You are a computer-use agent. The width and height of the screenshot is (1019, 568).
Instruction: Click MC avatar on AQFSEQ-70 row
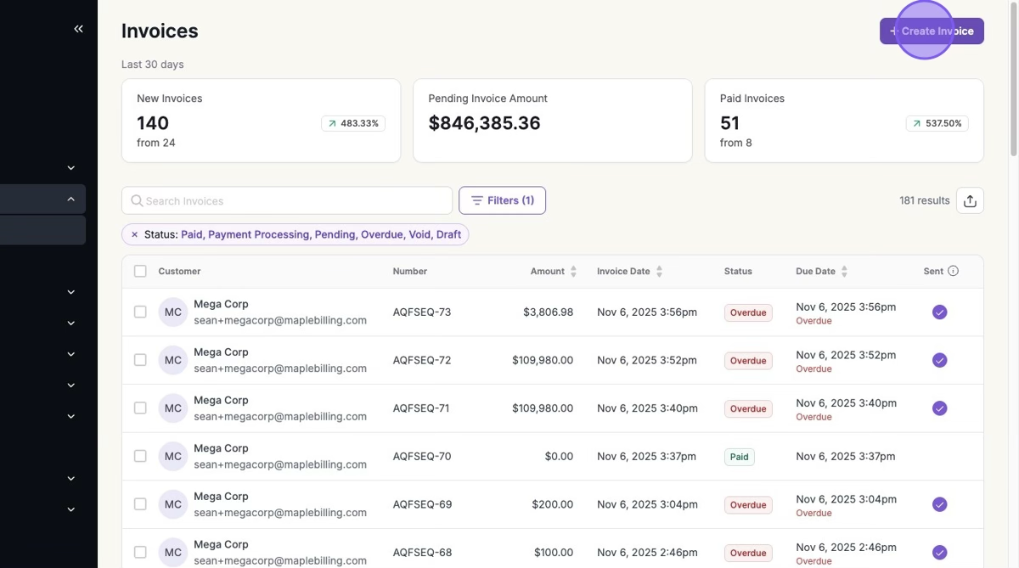point(173,456)
